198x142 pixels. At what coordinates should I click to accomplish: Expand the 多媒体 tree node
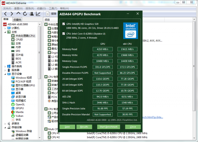(x=5, y=123)
